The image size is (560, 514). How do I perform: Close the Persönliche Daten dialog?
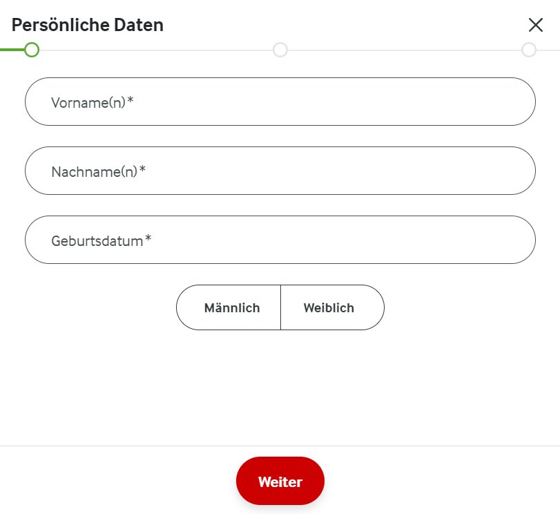[535, 26]
